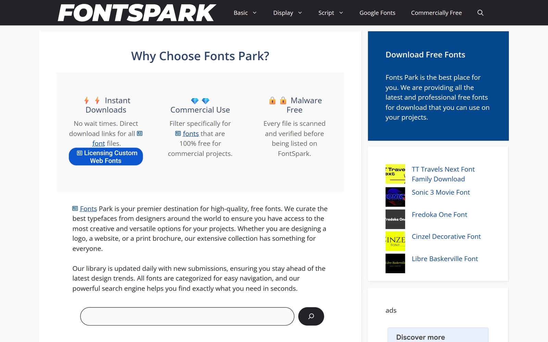Open the Script menu item
The width and height of the screenshot is (548, 342).
coord(326,13)
